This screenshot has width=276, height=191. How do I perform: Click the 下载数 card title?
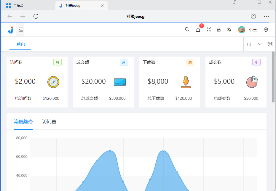click(149, 62)
